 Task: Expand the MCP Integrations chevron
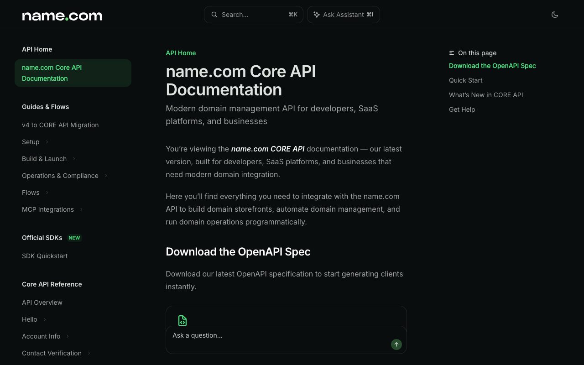pyautogui.click(x=81, y=209)
